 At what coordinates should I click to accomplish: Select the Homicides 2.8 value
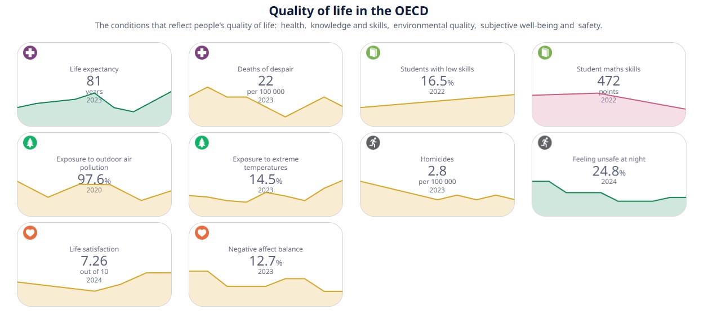[x=437, y=170]
